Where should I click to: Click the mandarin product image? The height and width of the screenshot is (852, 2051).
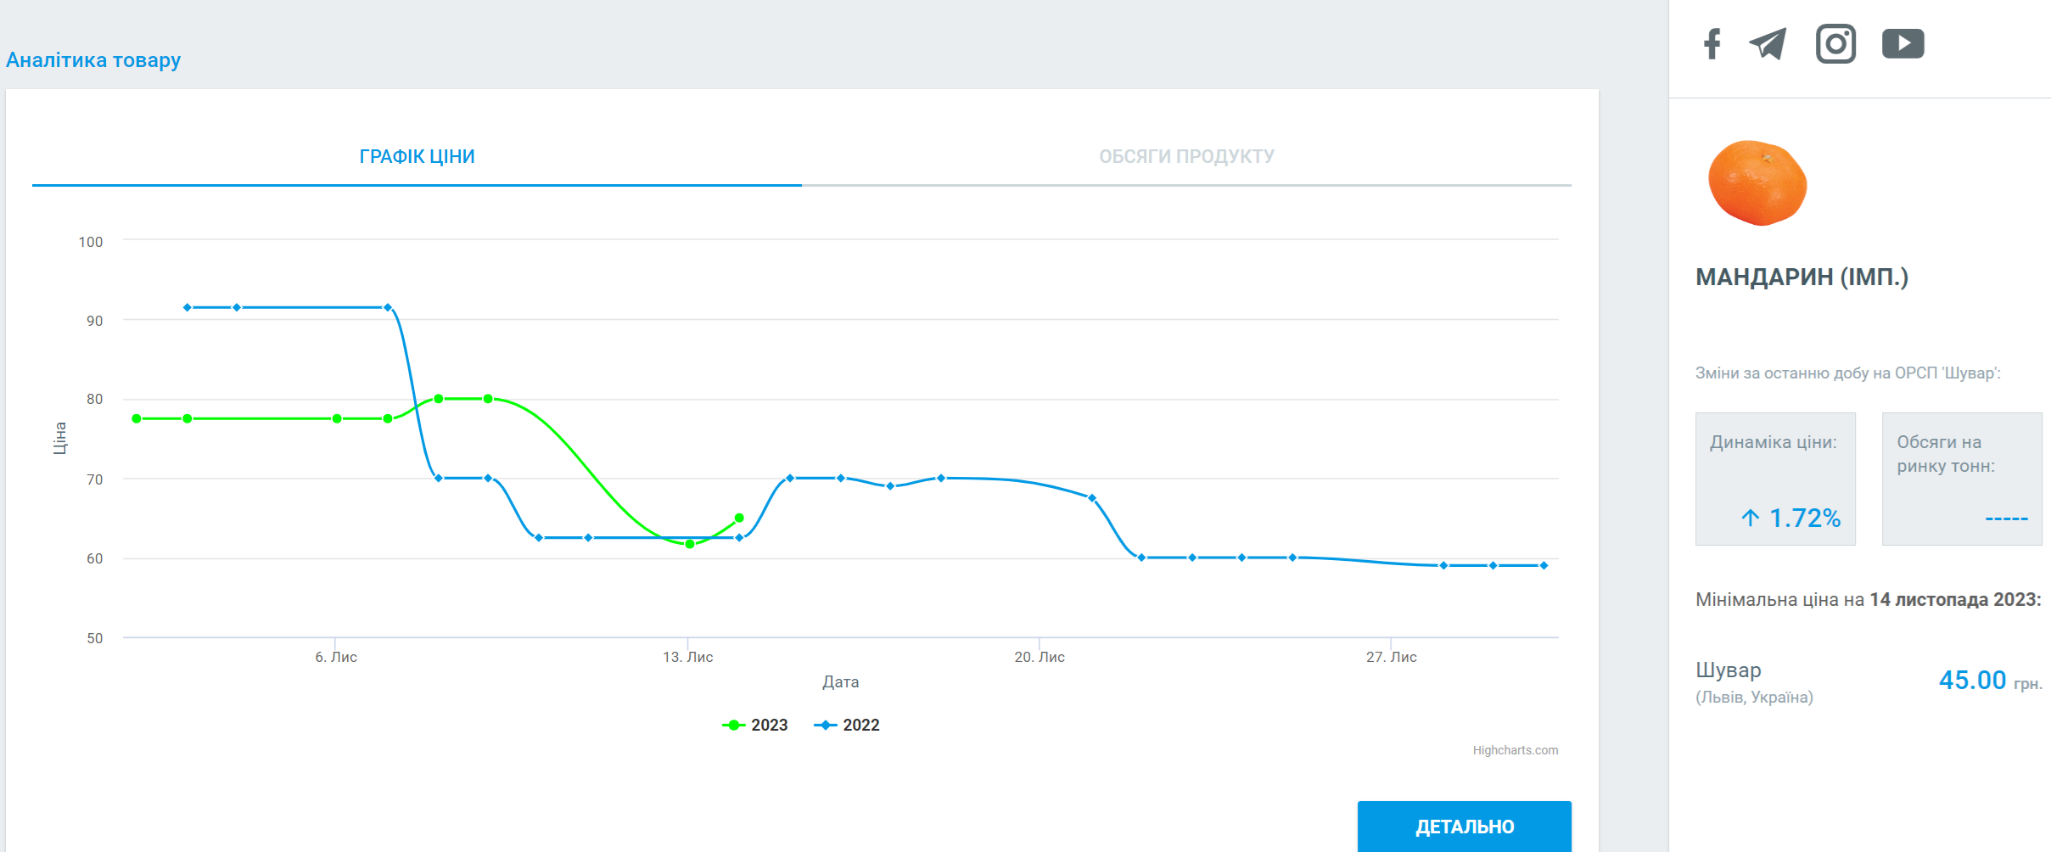pyautogui.click(x=1757, y=183)
